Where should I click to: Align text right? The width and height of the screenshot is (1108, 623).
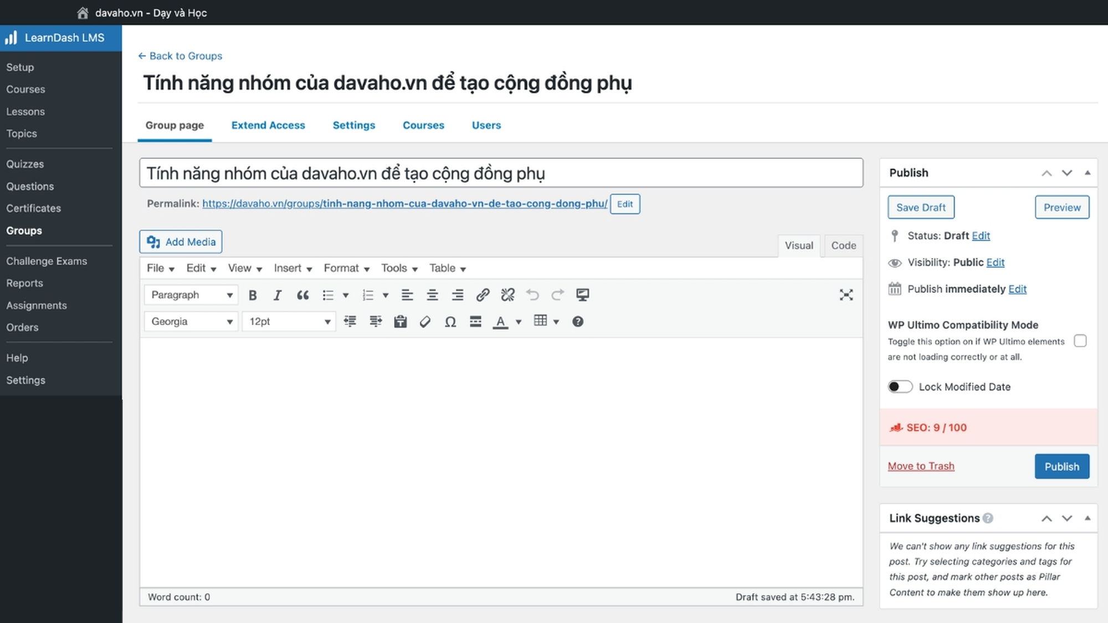click(x=457, y=295)
